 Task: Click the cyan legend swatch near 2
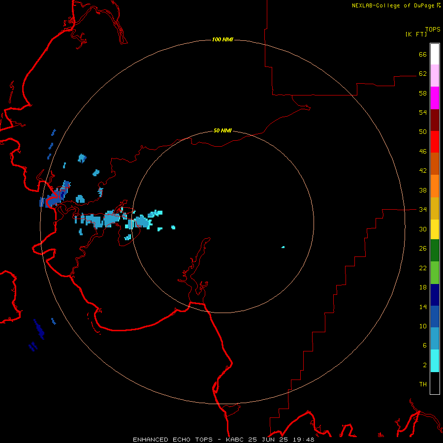point(435,361)
